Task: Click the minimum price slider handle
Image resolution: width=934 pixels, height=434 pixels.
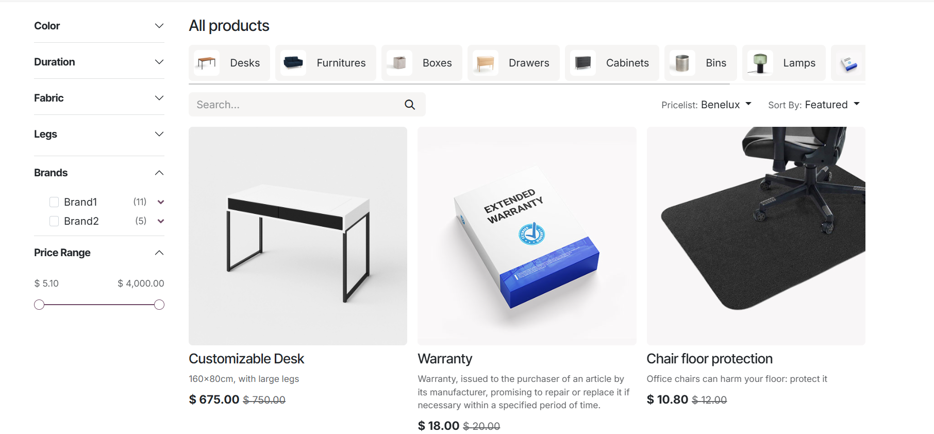Action: coord(39,305)
